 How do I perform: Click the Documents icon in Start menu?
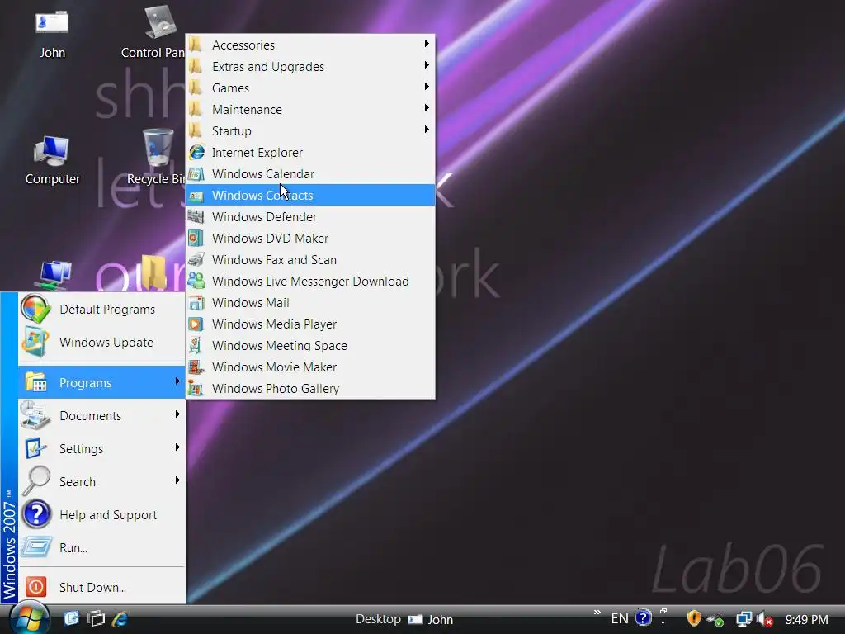click(36, 415)
